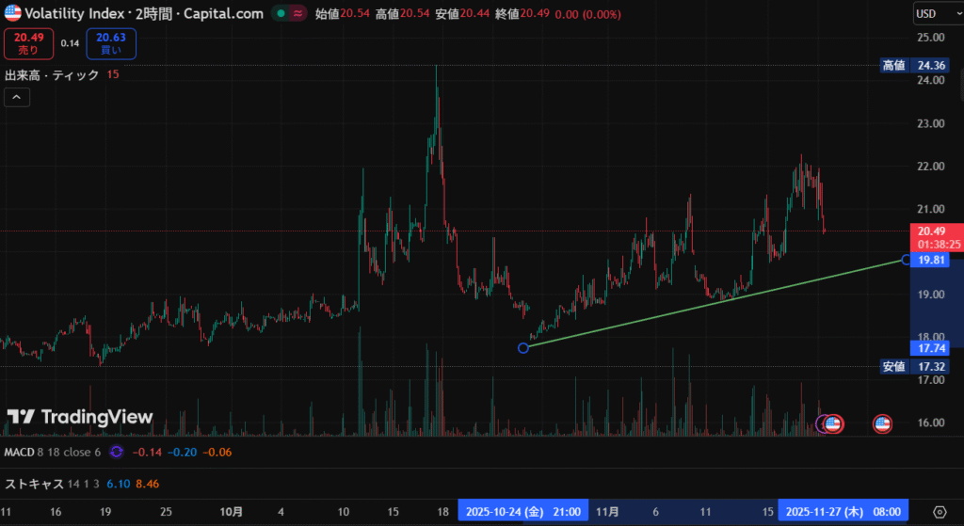The height and width of the screenshot is (526, 964).
Task: Click the 20.49 current price label on price axis
Action: click(x=931, y=231)
